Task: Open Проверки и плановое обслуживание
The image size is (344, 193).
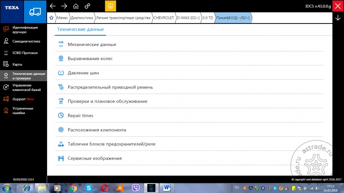Action: [189, 101]
